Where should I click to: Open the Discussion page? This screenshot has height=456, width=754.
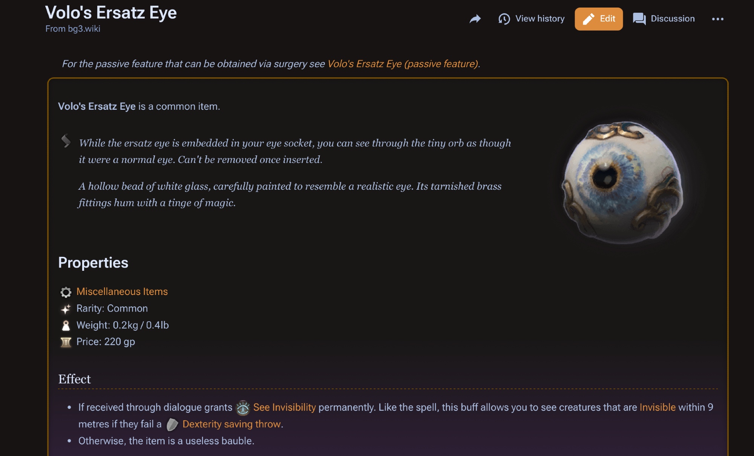[x=664, y=19]
